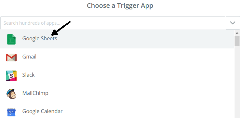240x118 pixels.
Task: Click empty space in highlighted Google Sheets row
Action: pos(138,39)
